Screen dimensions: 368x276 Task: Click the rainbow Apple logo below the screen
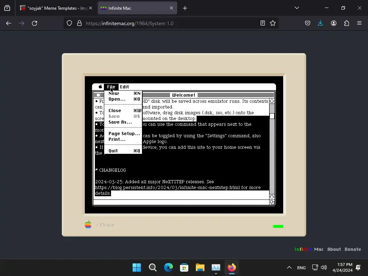point(88,225)
